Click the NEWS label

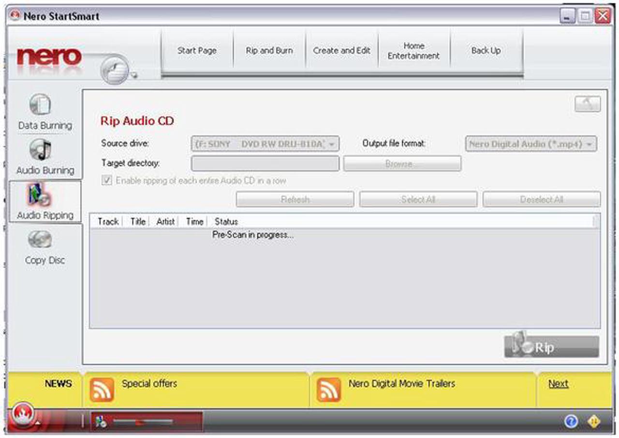click(x=58, y=384)
